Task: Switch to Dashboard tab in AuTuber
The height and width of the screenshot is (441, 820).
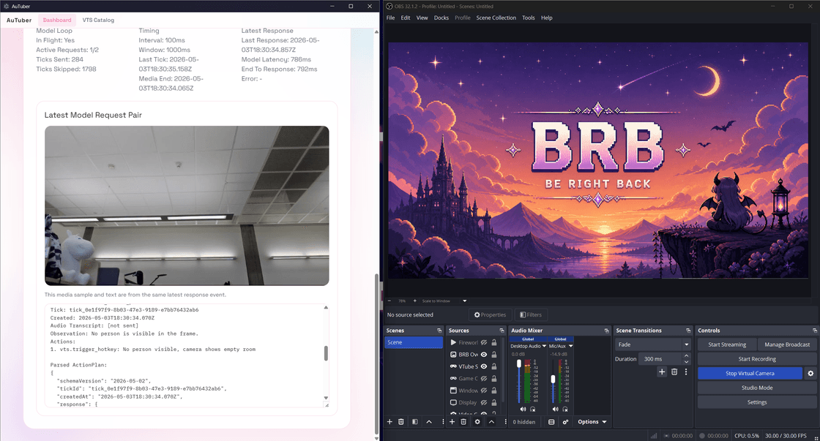Action: pyautogui.click(x=57, y=20)
